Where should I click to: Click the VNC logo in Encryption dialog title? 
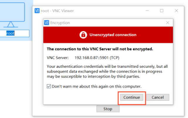pos(47,23)
